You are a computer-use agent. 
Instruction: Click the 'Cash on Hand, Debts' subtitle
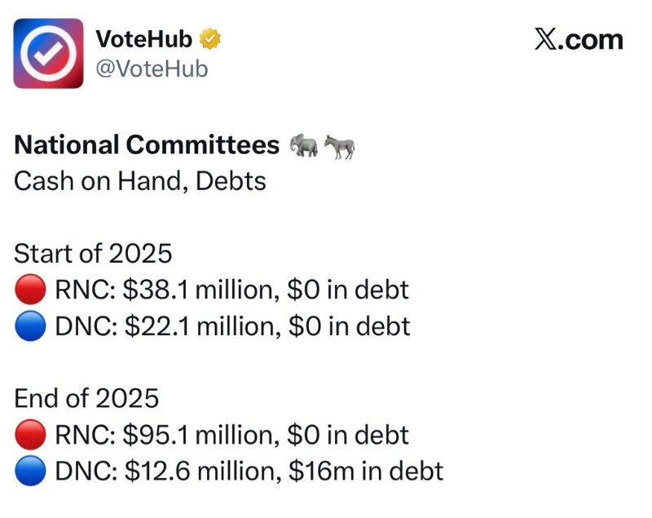(140, 180)
